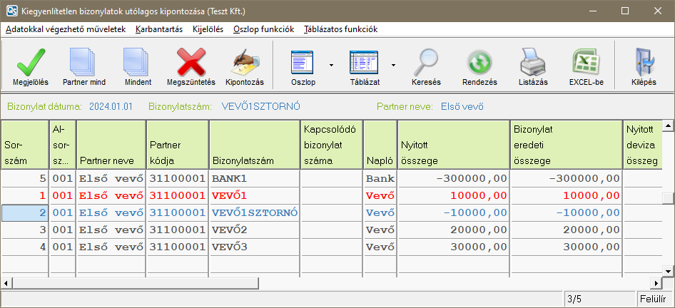The image size is (675, 308).
Task: Expand the Oszlop dropdown arrow
Action: coord(331,64)
